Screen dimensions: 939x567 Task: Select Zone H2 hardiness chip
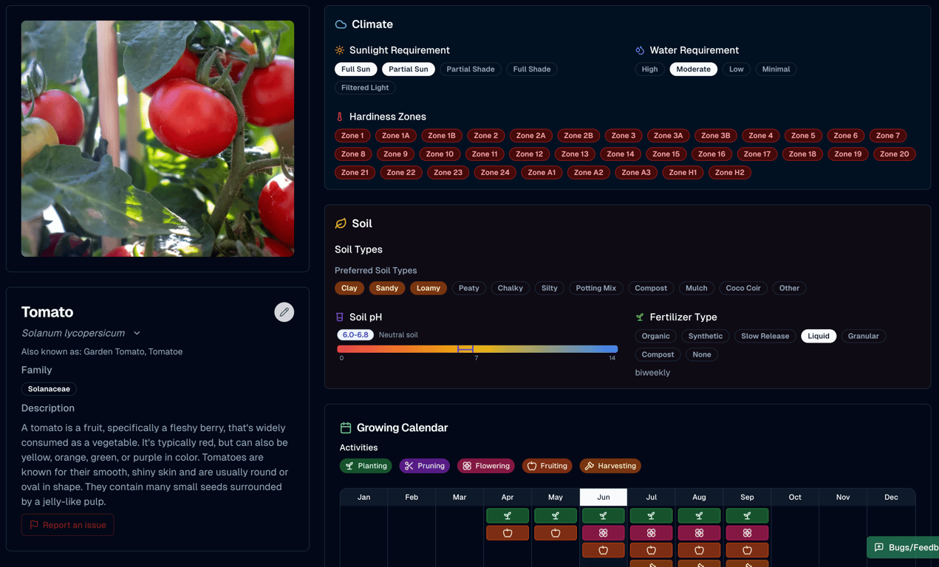click(730, 173)
